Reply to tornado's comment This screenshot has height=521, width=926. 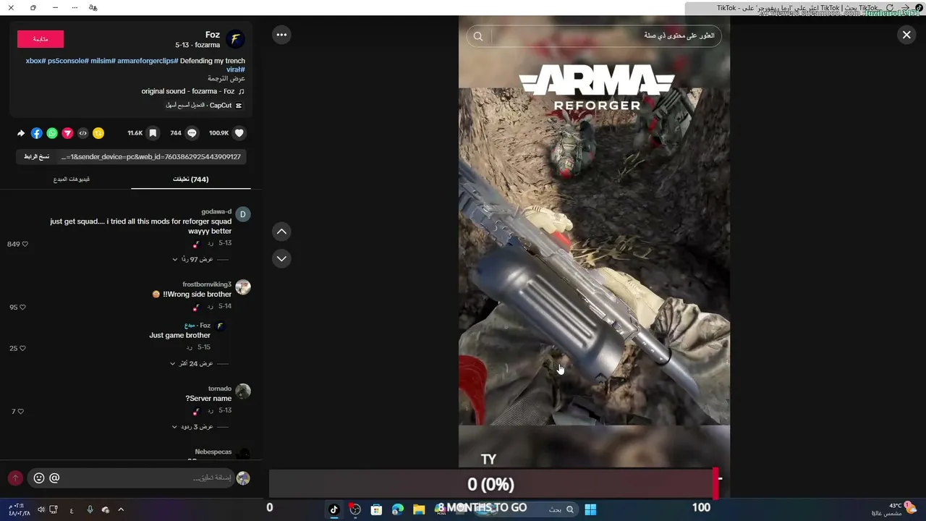point(210,411)
